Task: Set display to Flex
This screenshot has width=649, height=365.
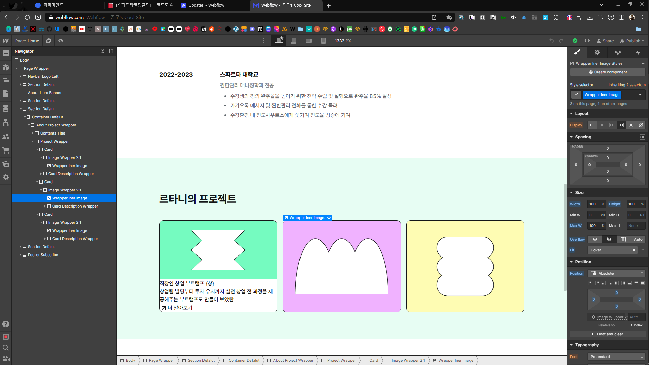Action: tap(602, 125)
